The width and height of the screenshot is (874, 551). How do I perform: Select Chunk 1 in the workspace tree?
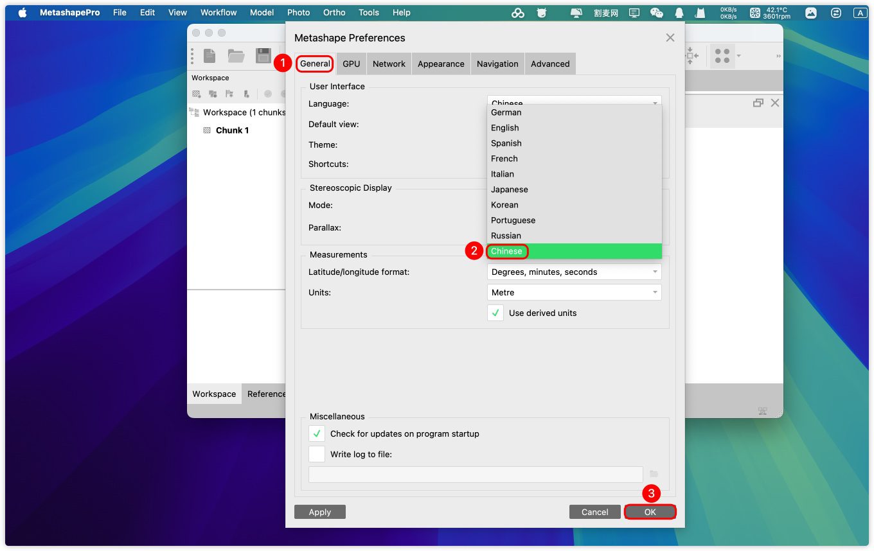coord(232,130)
